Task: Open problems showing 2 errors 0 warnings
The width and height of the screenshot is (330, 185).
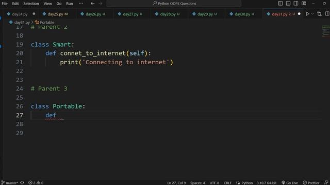Action: coord(36,183)
